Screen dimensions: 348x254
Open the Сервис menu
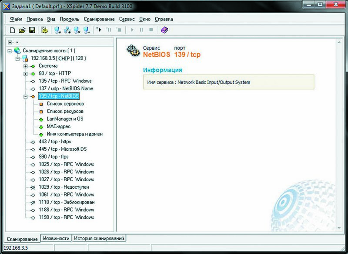click(x=127, y=19)
